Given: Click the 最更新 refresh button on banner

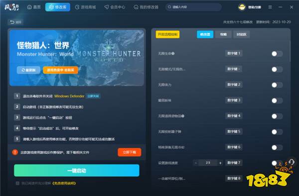Looking at the screenshot, I should click(x=28, y=70).
